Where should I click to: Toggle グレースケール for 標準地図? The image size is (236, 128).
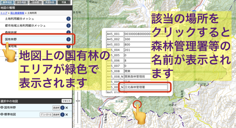(x=46, y=115)
